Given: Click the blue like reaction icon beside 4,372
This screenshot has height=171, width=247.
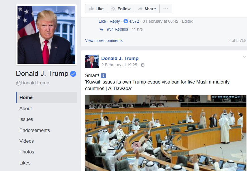Looking at the screenshot, I should (125, 21).
